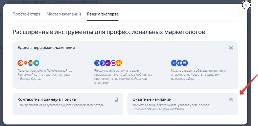Click the description mentioning телеграм-каналах и Яндекс Картах
The width and height of the screenshot is (258, 126).
(45, 75)
